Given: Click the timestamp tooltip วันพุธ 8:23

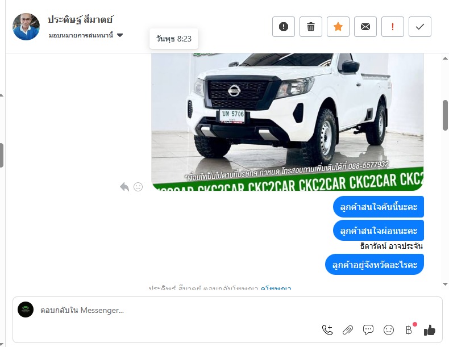Looking at the screenshot, I should [174, 39].
